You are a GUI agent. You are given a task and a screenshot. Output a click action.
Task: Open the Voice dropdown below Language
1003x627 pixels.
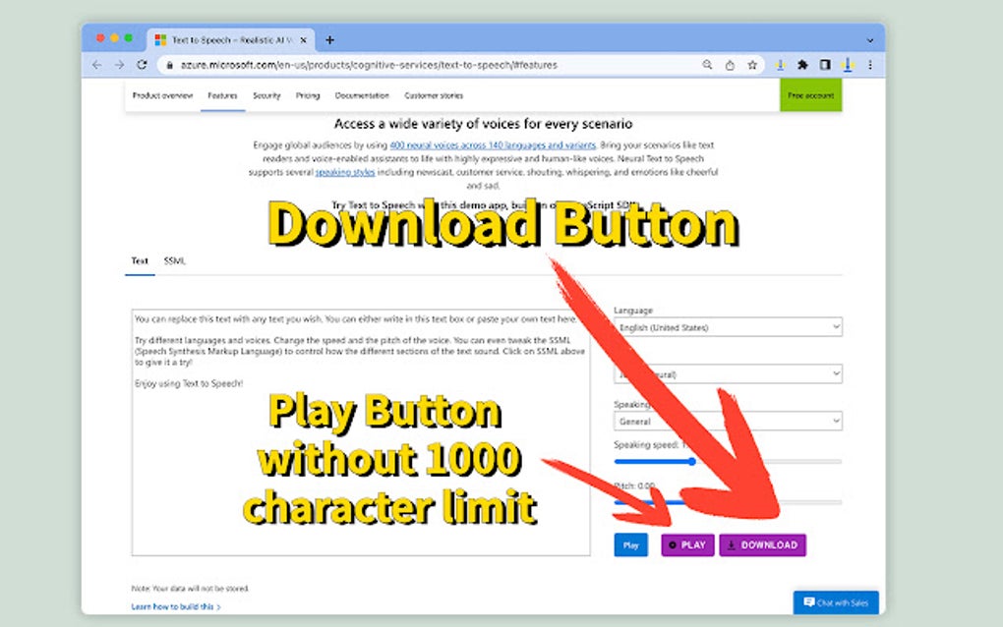(728, 373)
